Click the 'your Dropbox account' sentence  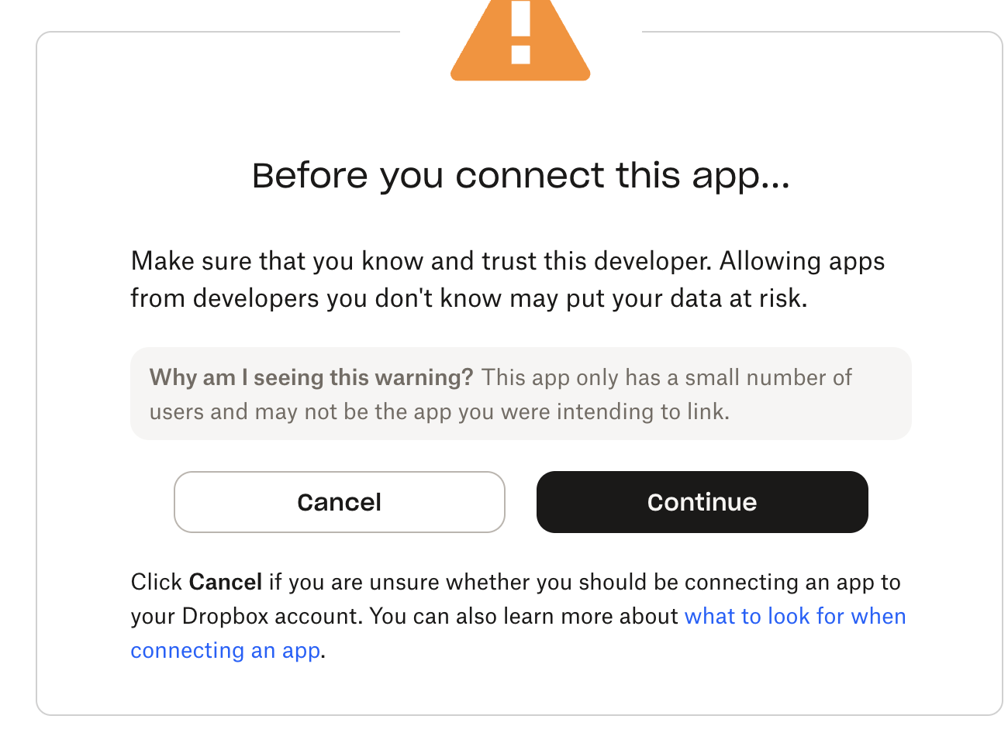click(x=247, y=616)
